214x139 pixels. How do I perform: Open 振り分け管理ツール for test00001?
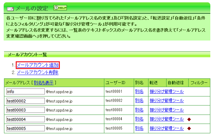167,91
